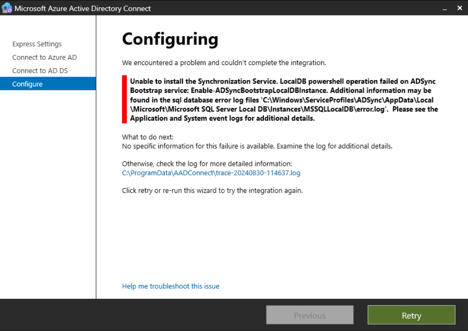Open the trace-20240830-114637.log link

211,173
